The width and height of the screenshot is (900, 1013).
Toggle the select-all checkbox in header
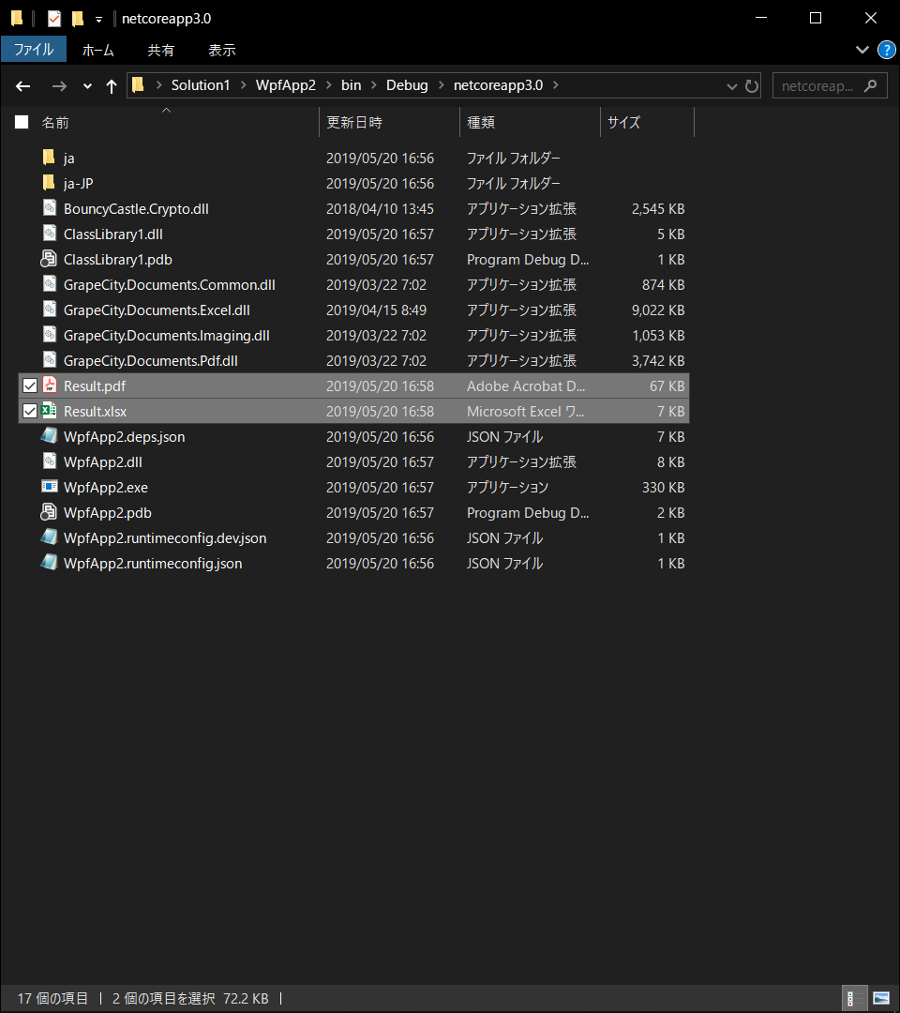click(22, 122)
